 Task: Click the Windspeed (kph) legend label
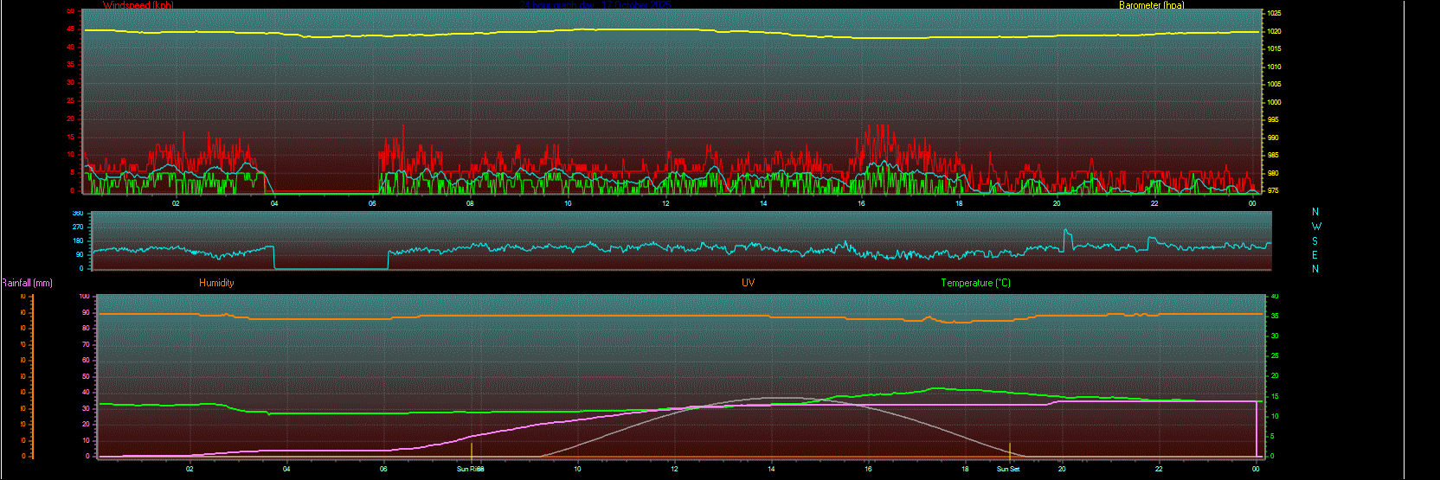click(x=138, y=5)
